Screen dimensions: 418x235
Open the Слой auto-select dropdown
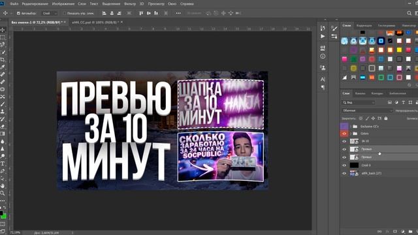50,13
